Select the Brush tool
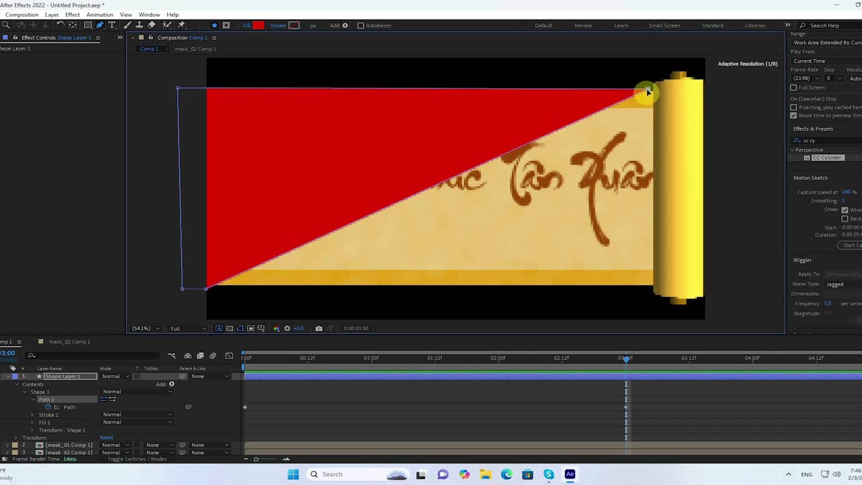This screenshot has width=862, height=485. tap(127, 25)
